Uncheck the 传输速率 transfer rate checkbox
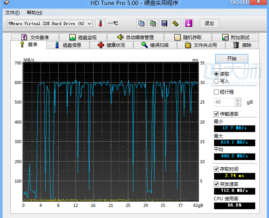The width and height of the screenshot is (269, 218). [x=217, y=114]
